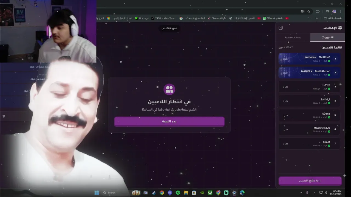
Task: Click the players group icon above في انتظار اللاعبين
Action: [169, 89]
